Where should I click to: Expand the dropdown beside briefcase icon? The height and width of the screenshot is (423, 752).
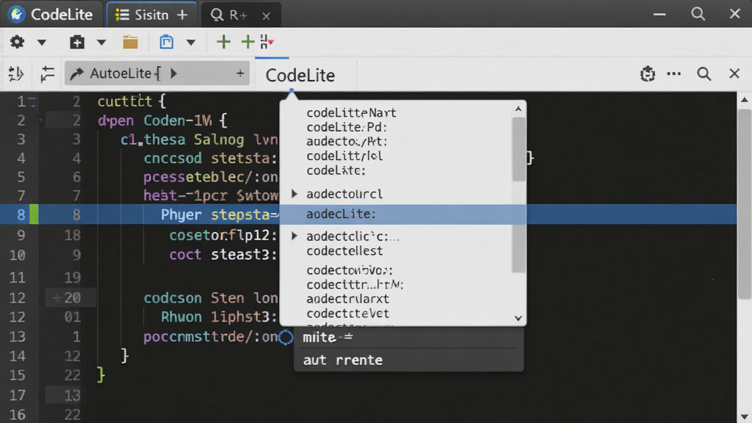[101, 42]
